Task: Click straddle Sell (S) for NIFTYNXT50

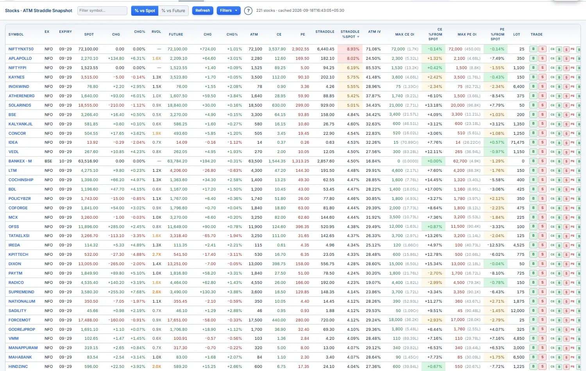Action: coord(542,49)
